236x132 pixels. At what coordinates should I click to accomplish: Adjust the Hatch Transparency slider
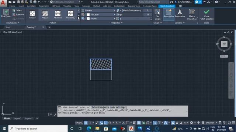(x=132, y=11)
